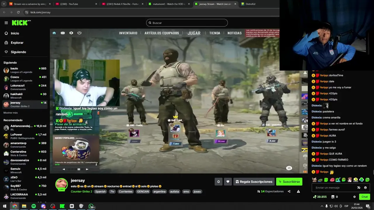The width and height of the screenshot is (374, 210).
Task: Open LACOBRAAA's recommended channel
Action: point(25,196)
